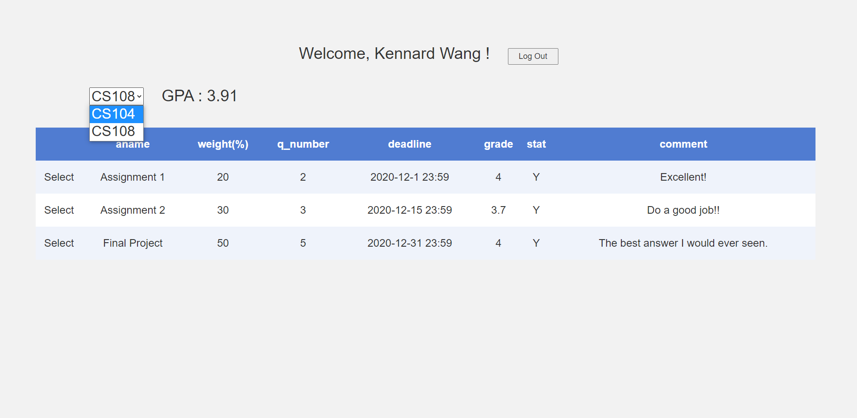Click the Welcome, Kennard Wang heading
The height and width of the screenshot is (418, 857).
coord(394,54)
